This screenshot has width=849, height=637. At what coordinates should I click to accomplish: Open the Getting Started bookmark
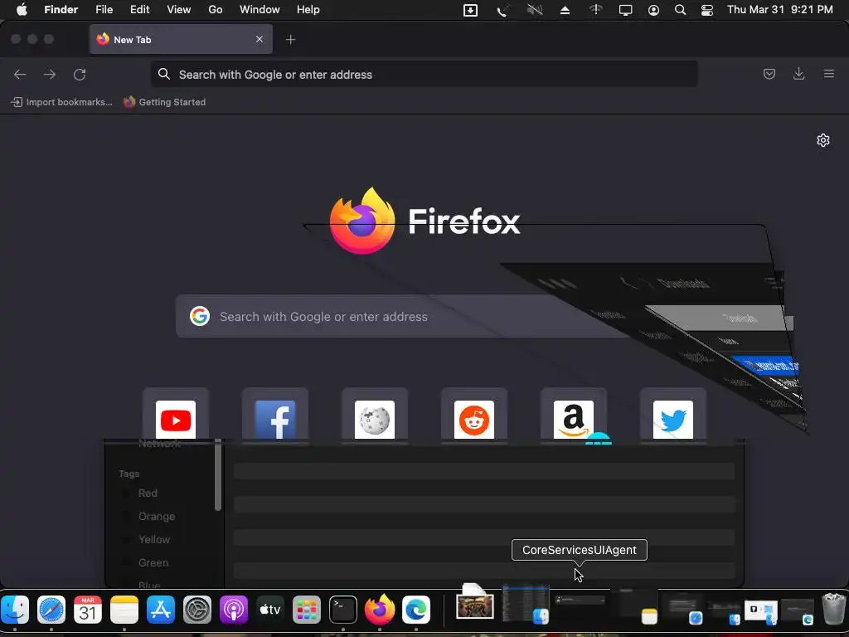coord(165,102)
